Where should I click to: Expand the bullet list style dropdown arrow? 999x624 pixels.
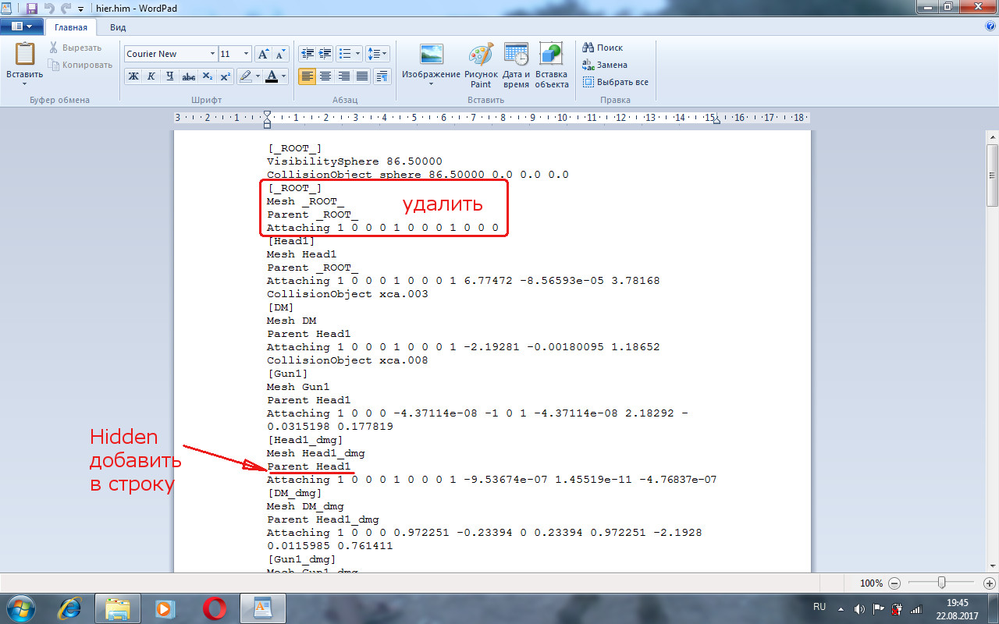pos(357,54)
